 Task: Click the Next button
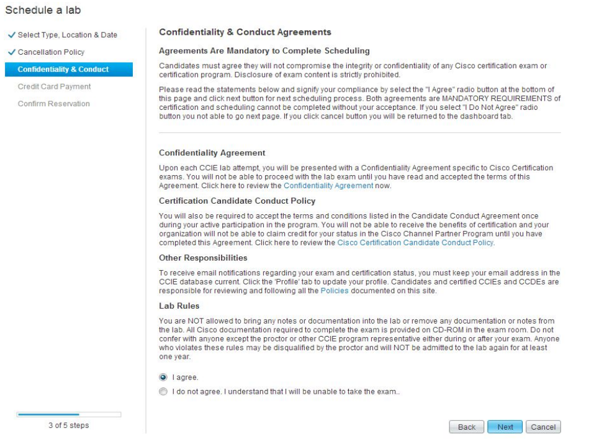click(x=505, y=427)
